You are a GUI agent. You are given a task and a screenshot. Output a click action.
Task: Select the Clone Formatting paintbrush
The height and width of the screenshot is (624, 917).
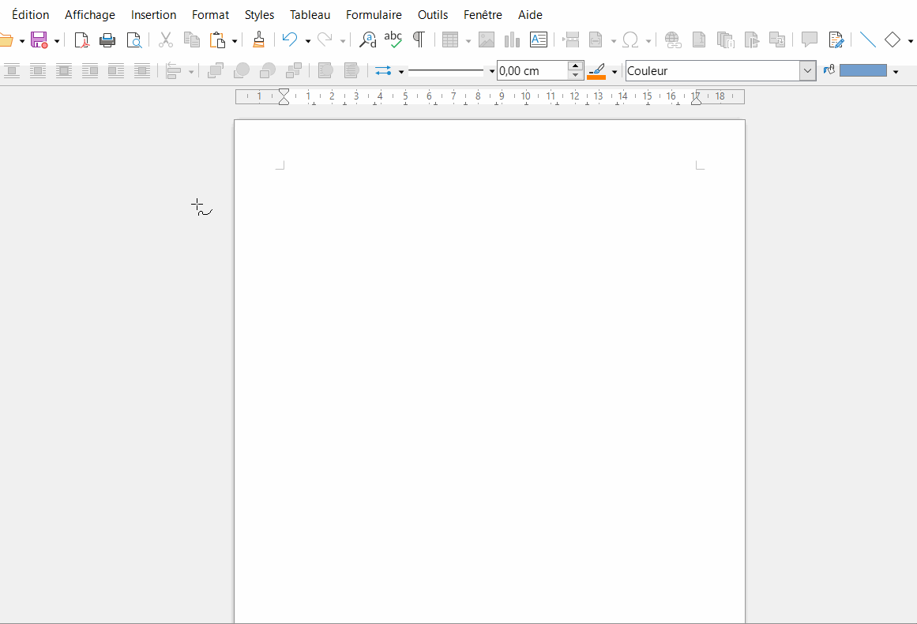pos(258,39)
